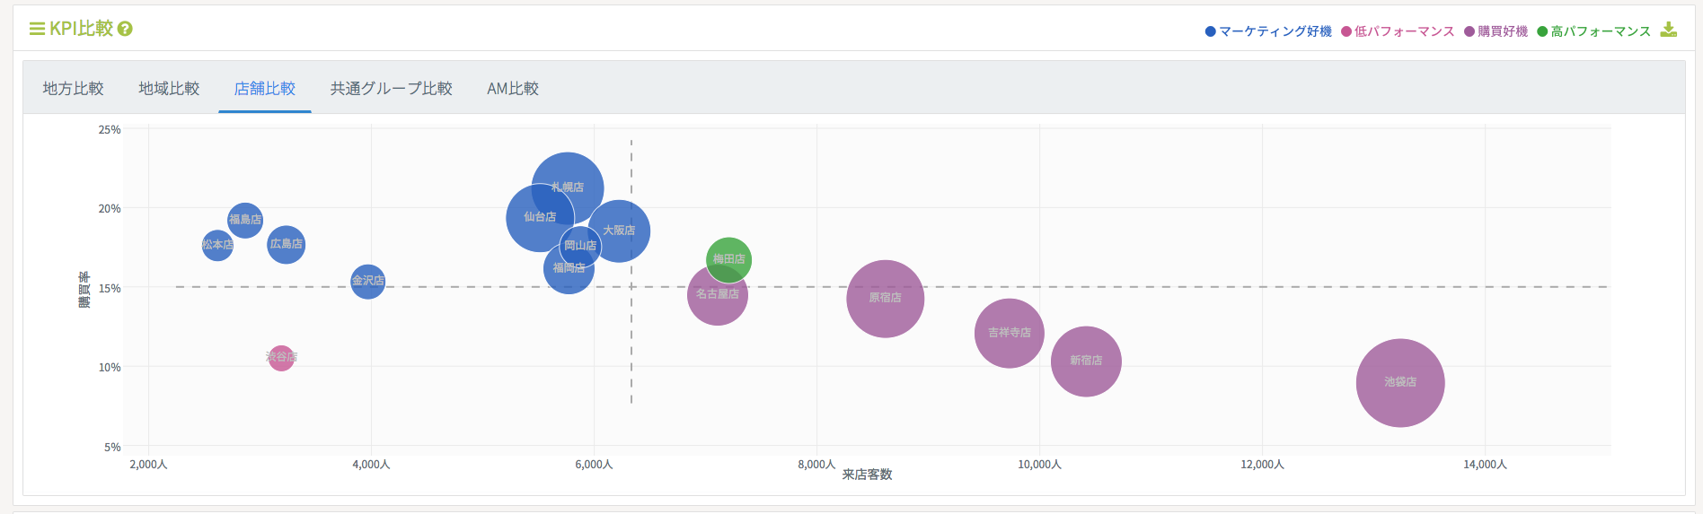Click the 15% y-axis label
Screen dimensions: 1703x514
tap(110, 288)
